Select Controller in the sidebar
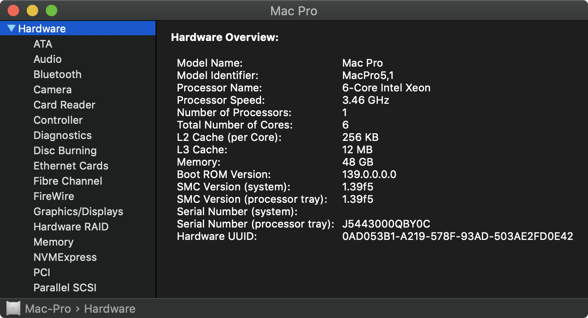Screen dimensions: 588x318 [x=58, y=120]
